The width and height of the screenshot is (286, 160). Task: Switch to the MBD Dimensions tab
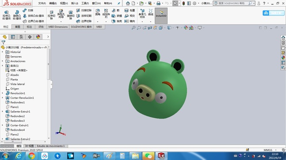(x=58, y=27)
